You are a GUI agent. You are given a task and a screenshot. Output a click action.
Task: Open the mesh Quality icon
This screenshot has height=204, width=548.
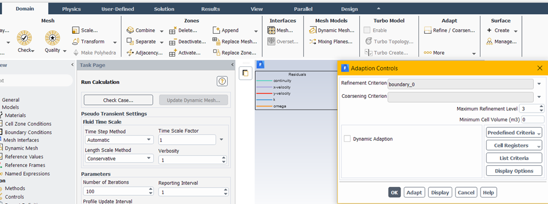click(52, 37)
